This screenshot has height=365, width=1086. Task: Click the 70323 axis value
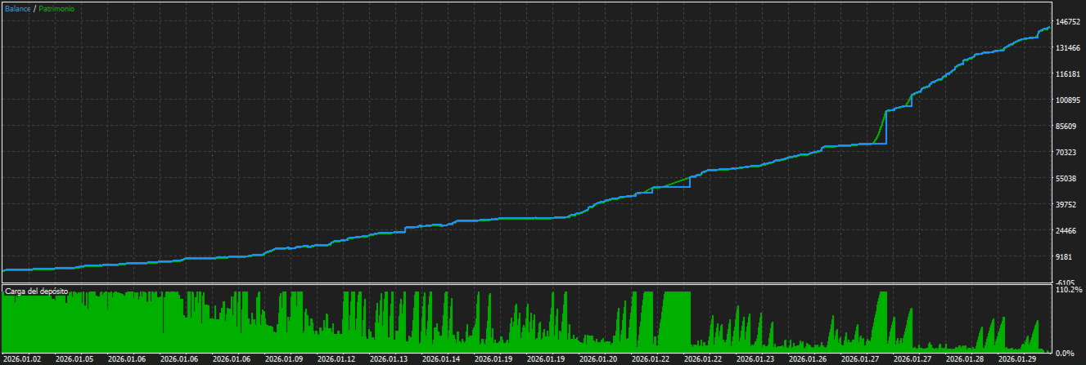pyautogui.click(x=1067, y=153)
